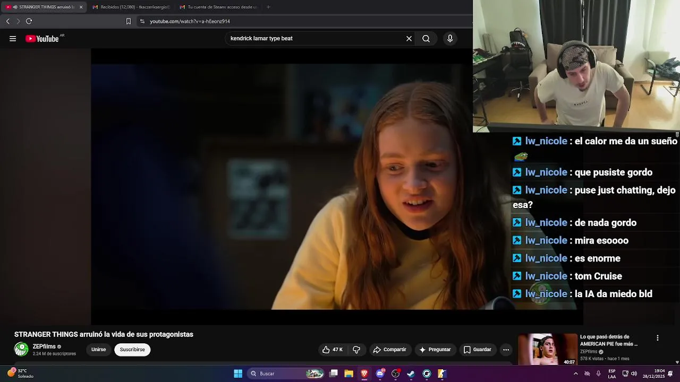
Task: Open the notifications bell in the taskbar
Action: tap(671, 374)
